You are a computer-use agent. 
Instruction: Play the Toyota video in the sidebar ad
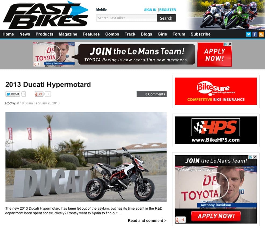[x=215, y=186]
